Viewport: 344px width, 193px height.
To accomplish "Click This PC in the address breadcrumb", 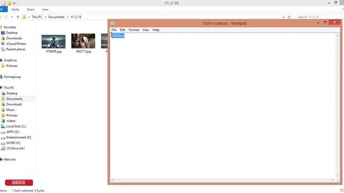I will (37, 17).
